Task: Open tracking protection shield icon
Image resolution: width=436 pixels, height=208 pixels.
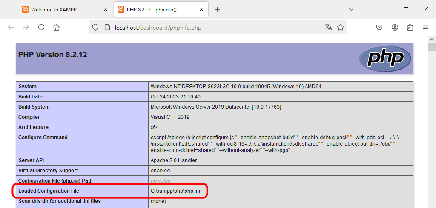Action: pyautogui.click(x=95, y=27)
